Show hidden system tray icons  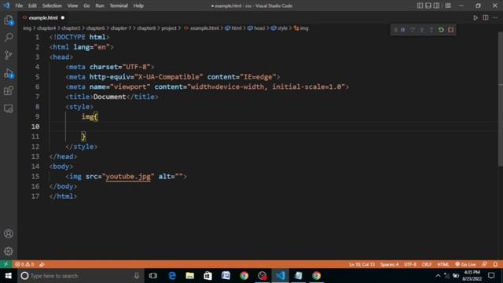point(439,276)
